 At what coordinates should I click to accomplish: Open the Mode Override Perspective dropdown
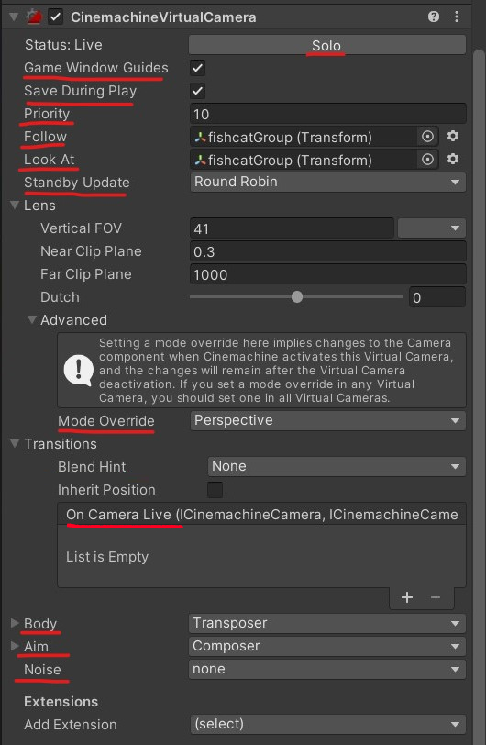click(x=327, y=420)
